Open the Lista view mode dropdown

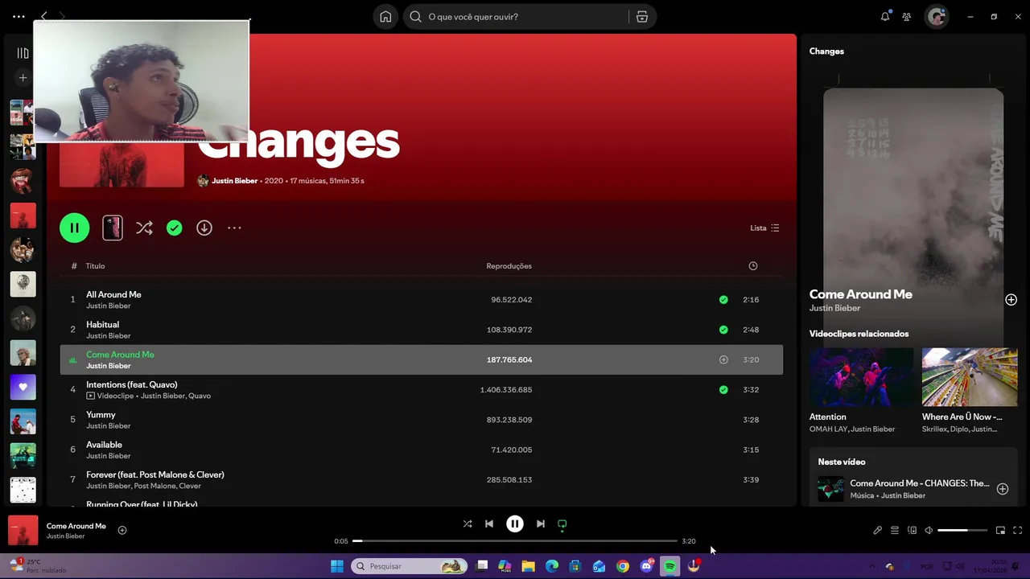[764, 228]
